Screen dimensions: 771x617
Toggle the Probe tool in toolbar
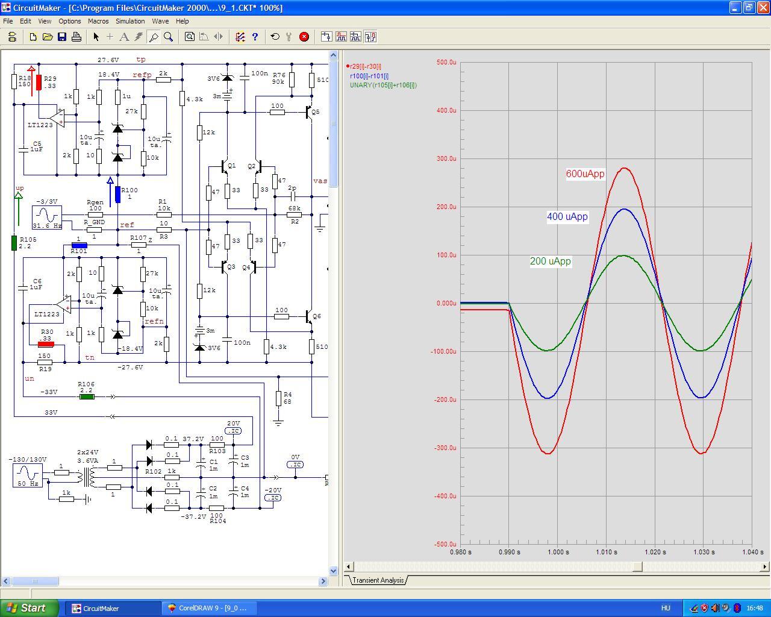154,37
